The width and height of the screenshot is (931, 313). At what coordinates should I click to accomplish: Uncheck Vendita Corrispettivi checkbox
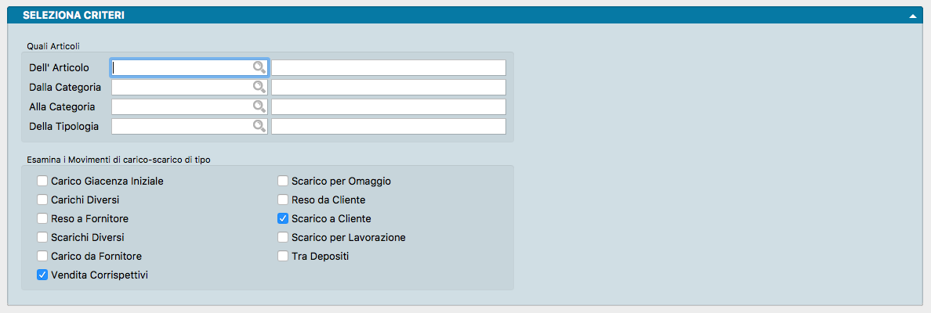tap(42, 275)
